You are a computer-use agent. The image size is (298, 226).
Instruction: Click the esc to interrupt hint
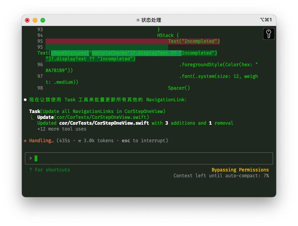(x=144, y=141)
